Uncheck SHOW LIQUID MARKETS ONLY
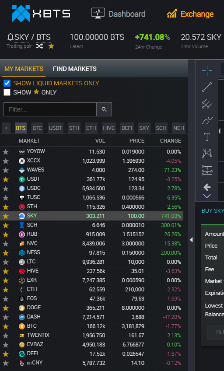 pyautogui.click(x=7, y=83)
